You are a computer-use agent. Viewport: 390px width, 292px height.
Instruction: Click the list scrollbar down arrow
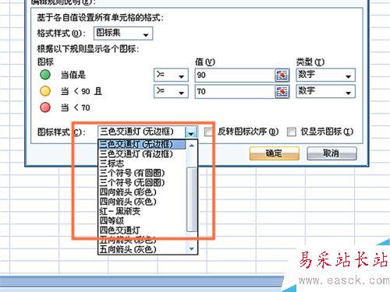[192, 248]
